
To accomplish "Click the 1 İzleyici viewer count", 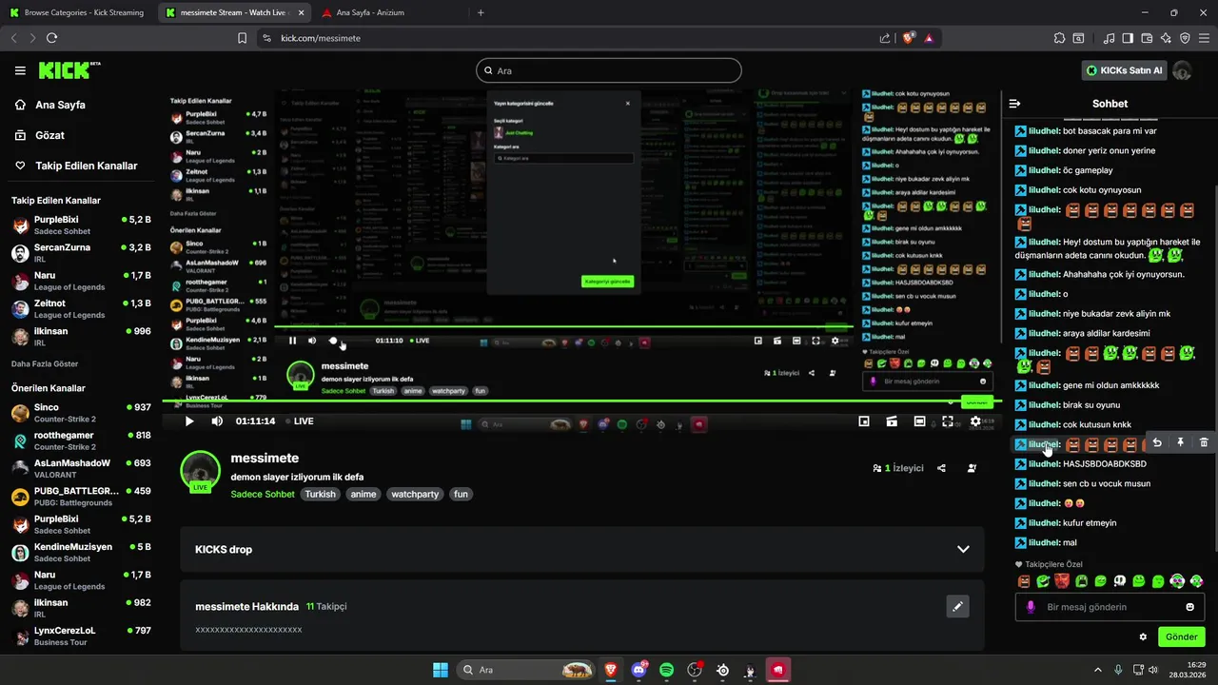I will (897, 468).
